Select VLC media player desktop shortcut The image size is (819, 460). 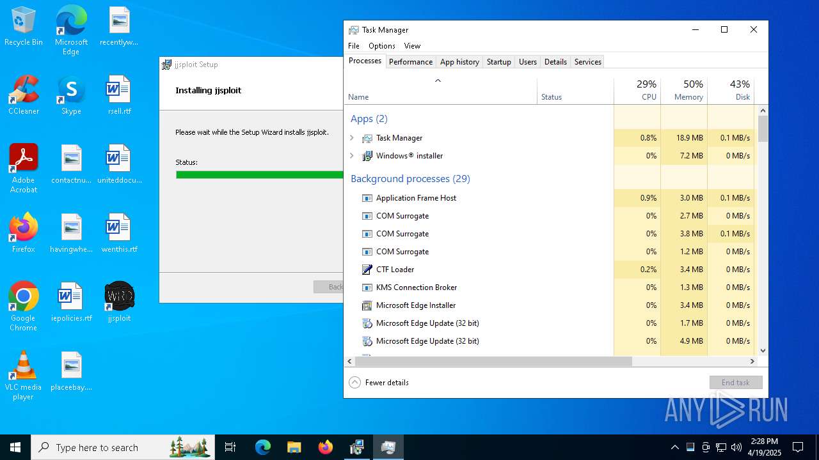point(24,375)
